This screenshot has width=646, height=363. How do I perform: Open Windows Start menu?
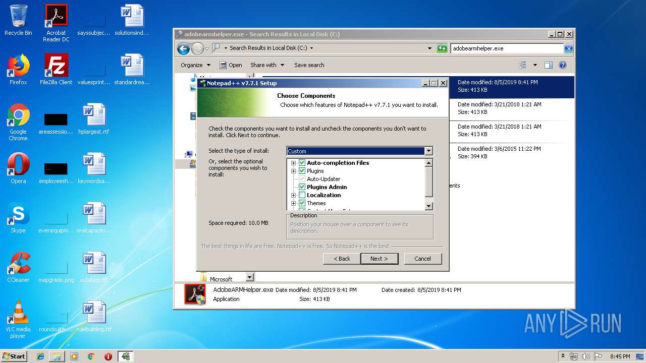point(14,356)
